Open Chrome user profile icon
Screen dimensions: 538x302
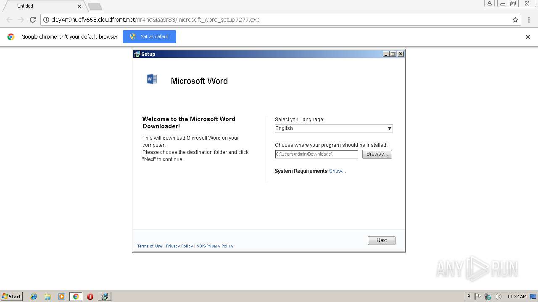click(x=489, y=3)
